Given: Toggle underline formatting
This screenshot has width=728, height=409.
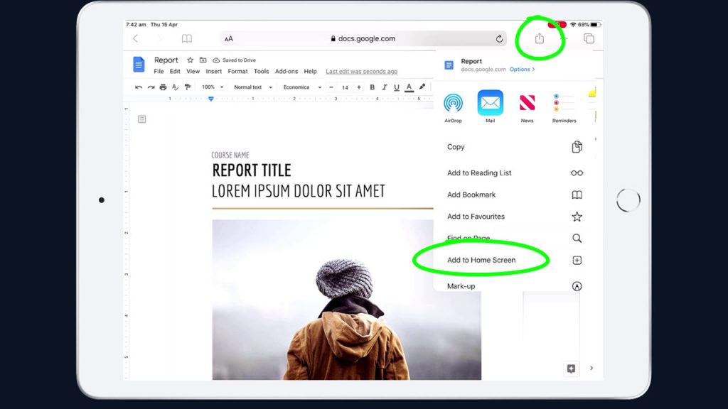Looking at the screenshot, I should 395,87.
